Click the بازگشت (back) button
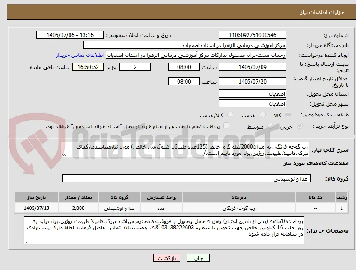This screenshot has width=356, height=270. (x=167, y=258)
